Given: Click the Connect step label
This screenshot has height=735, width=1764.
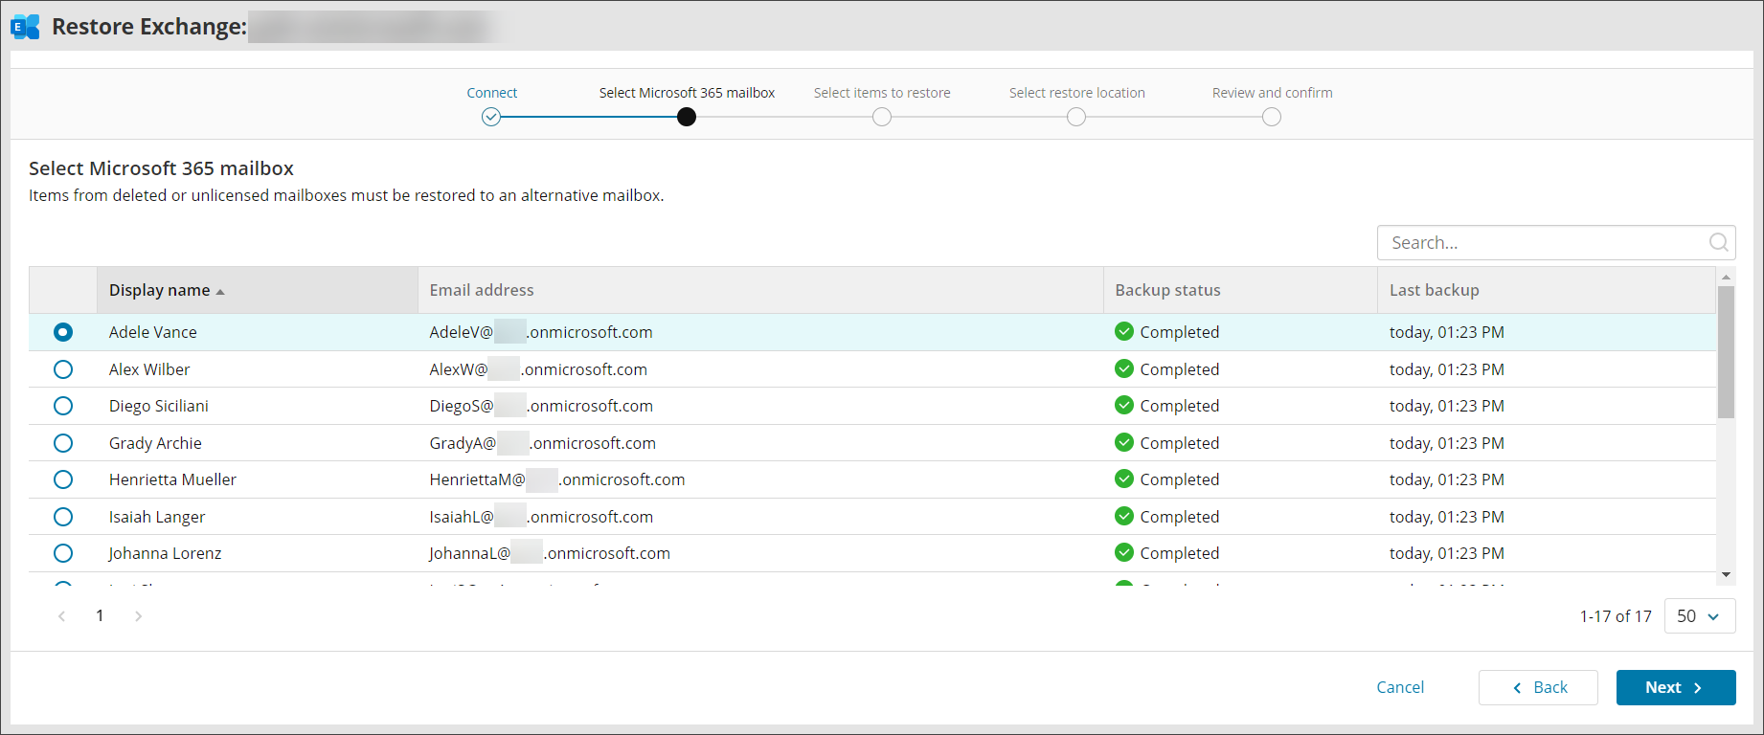Looking at the screenshot, I should coord(491,93).
